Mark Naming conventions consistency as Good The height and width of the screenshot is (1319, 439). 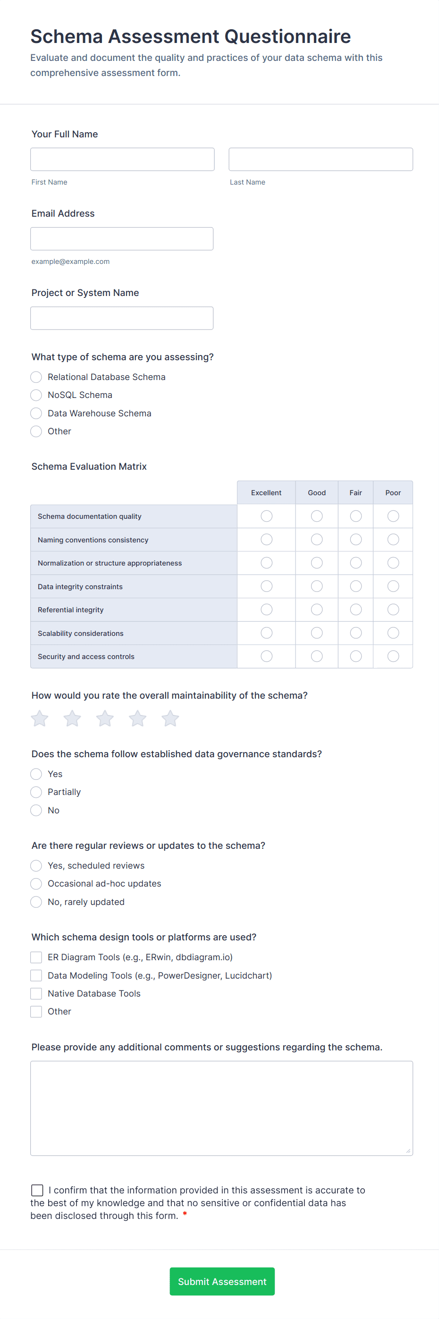317,540
